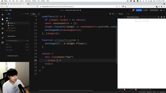Click the Add Dependency search field
Viewport: 166px width, 93px height.
pyautogui.click(x=16, y=41)
